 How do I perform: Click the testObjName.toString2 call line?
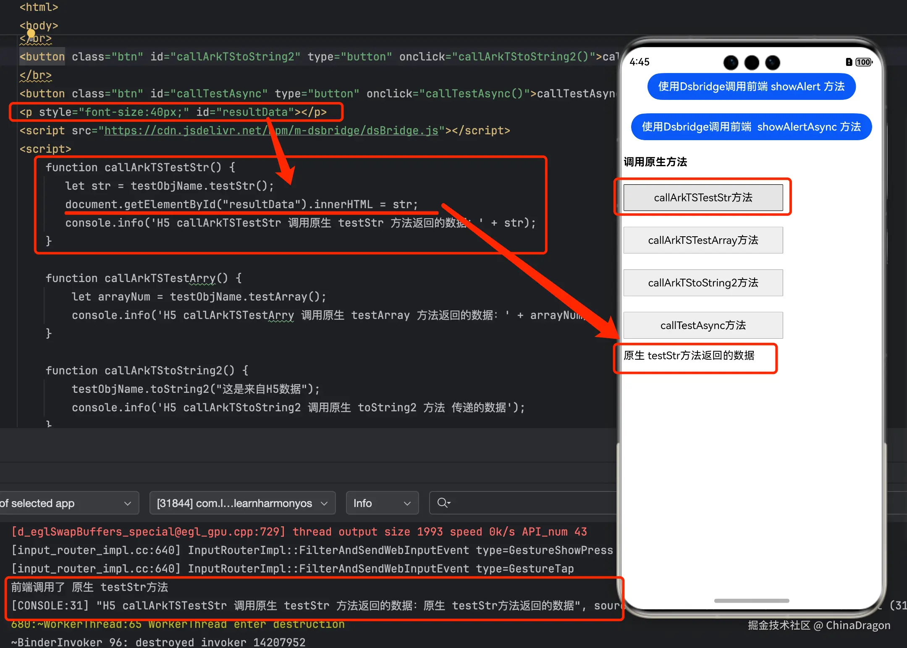click(196, 389)
